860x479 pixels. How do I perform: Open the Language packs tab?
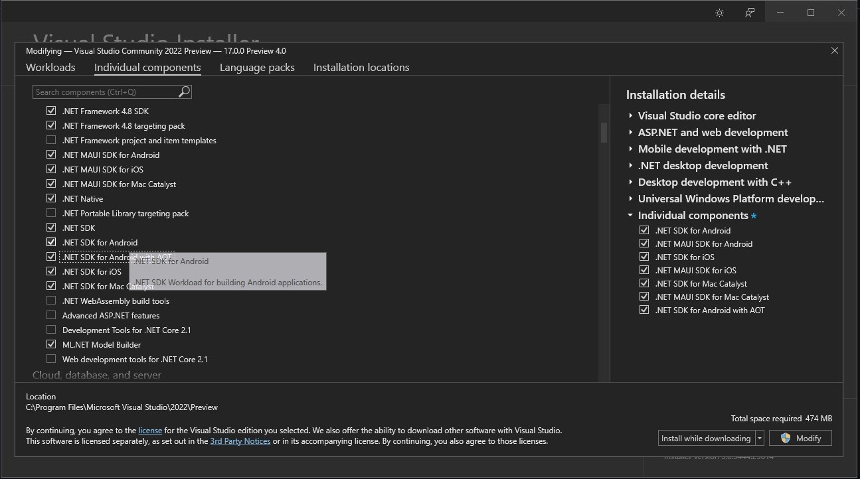pos(257,67)
